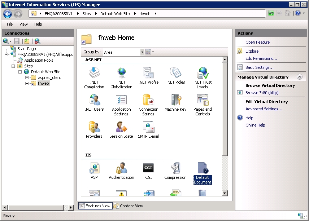309x221 pixels.
Task: Click the feature list scroll down arrow
Action: pos(225,193)
